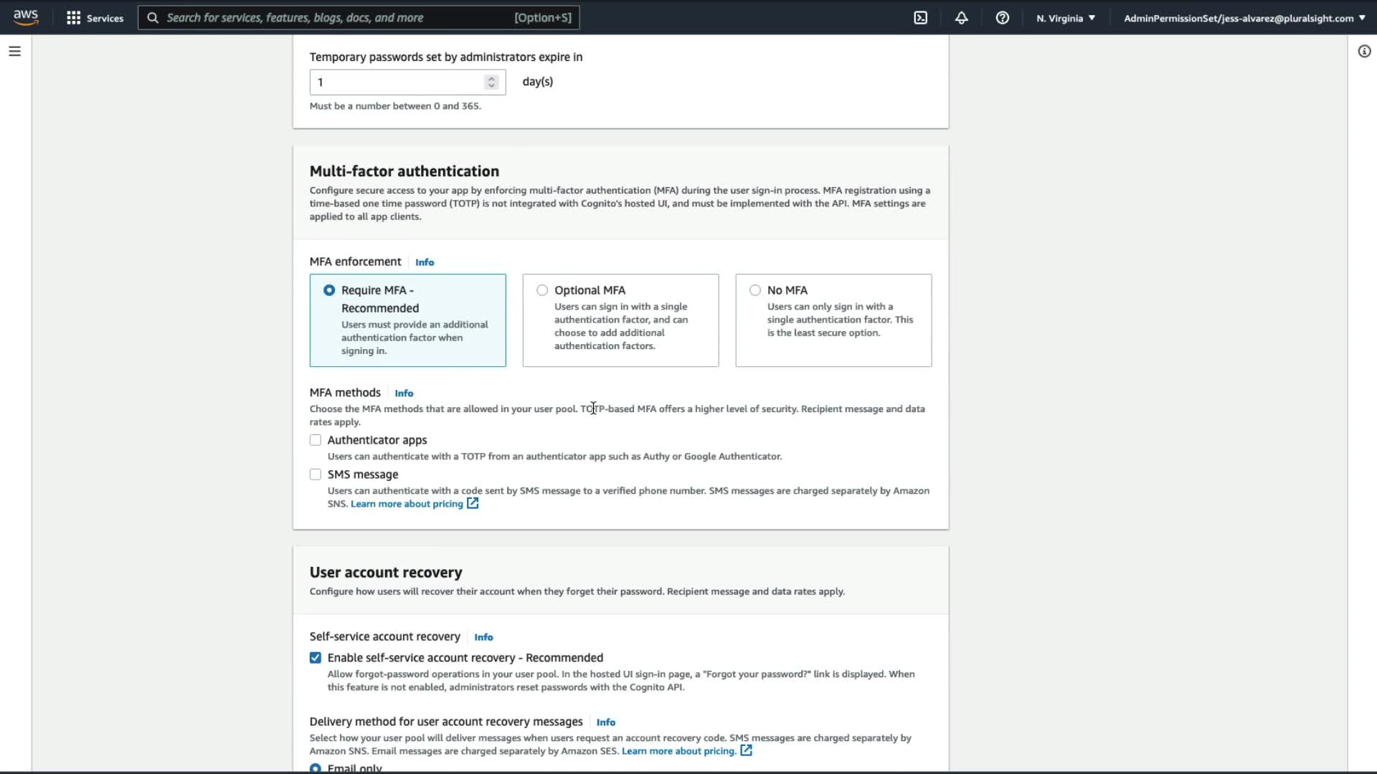Open the notifications bell

click(x=961, y=18)
